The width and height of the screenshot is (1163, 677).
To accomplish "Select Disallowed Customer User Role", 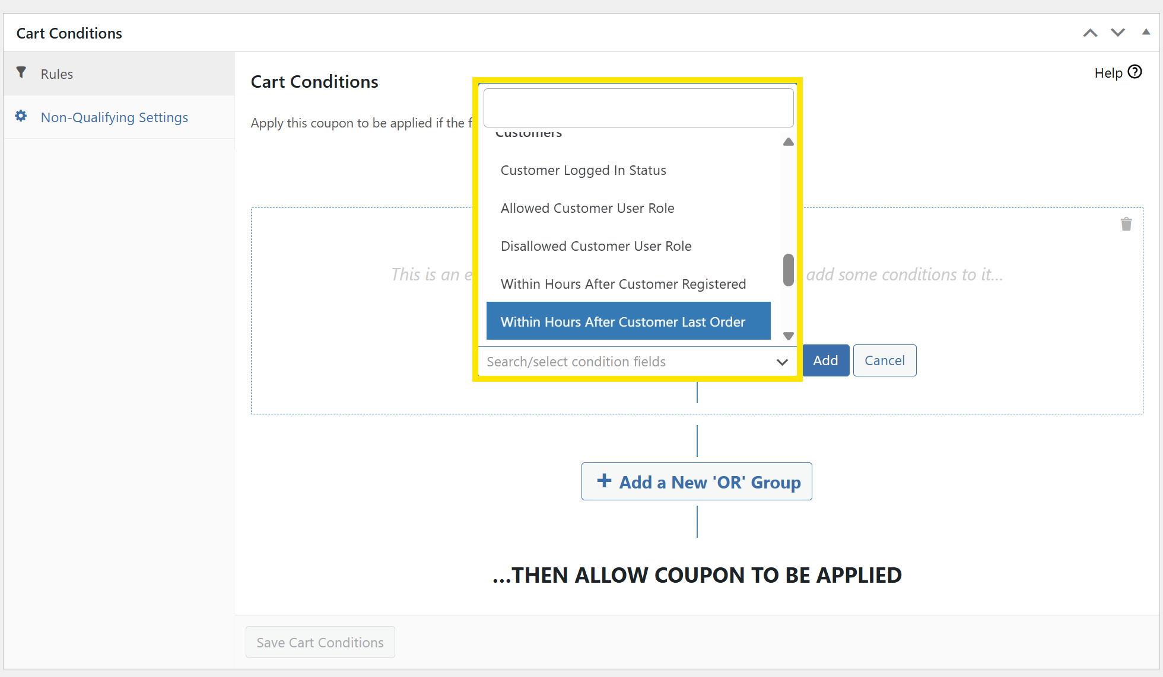I will (x=596, y=247).
